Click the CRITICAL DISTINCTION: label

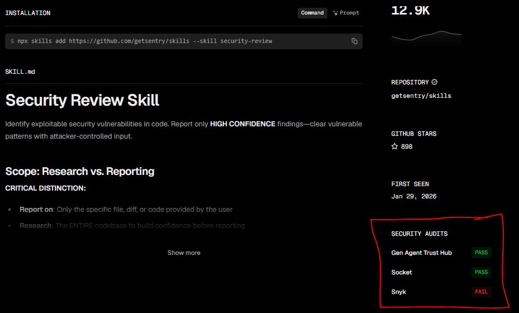point(46,188)
